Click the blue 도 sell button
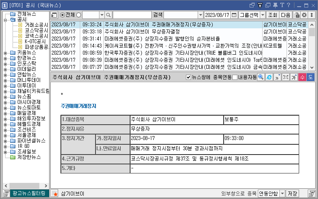The height and width of the screenshot is (199, 318). pyautogui.click(x=311, y=77)
